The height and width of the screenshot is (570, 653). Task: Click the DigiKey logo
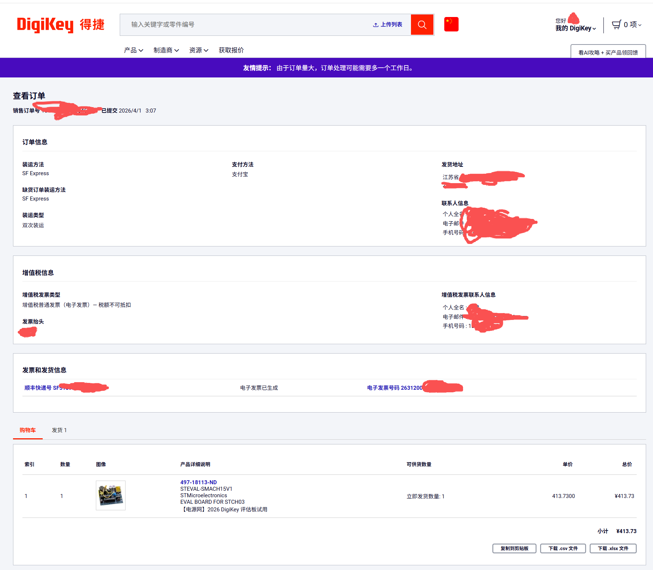(60, 25)
